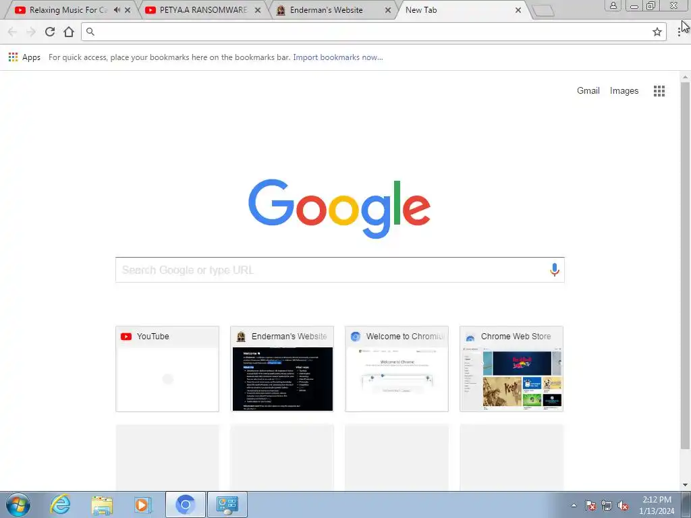The height and width of the screenshot is (518, 691).
Task: Open the Welcome to Chromium tile
Action: click(x=397, y=369)
